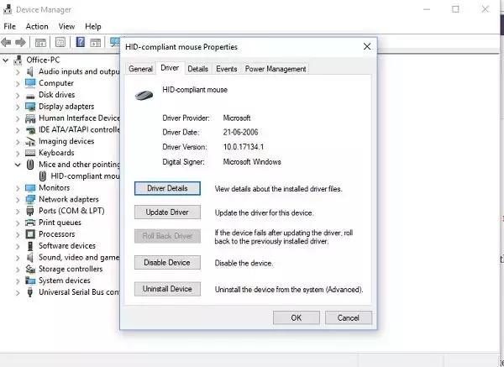Viewport: 504px width, 367px height.
Task: Collapse Mice and other pointing devices
Action: (x=18, y=165)
